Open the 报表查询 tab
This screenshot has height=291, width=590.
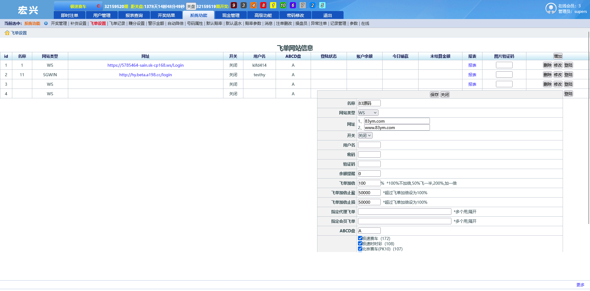click(134, 15)
